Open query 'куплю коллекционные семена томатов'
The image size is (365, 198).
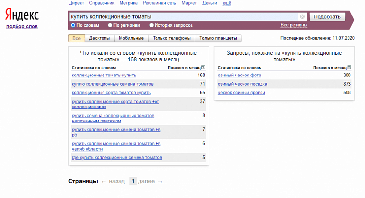(x=113, y=84)
